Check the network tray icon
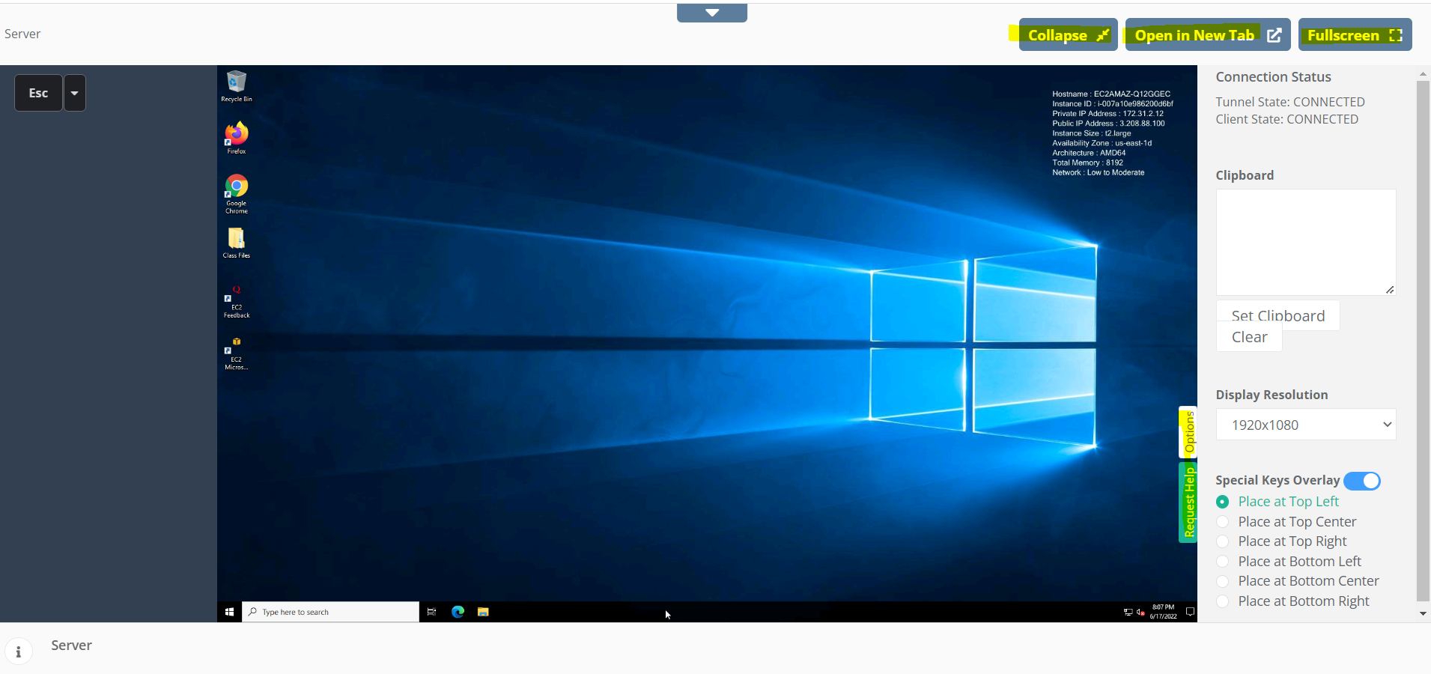The width and height of the screenshot is (1431, 674). [x=1128, y=613]
